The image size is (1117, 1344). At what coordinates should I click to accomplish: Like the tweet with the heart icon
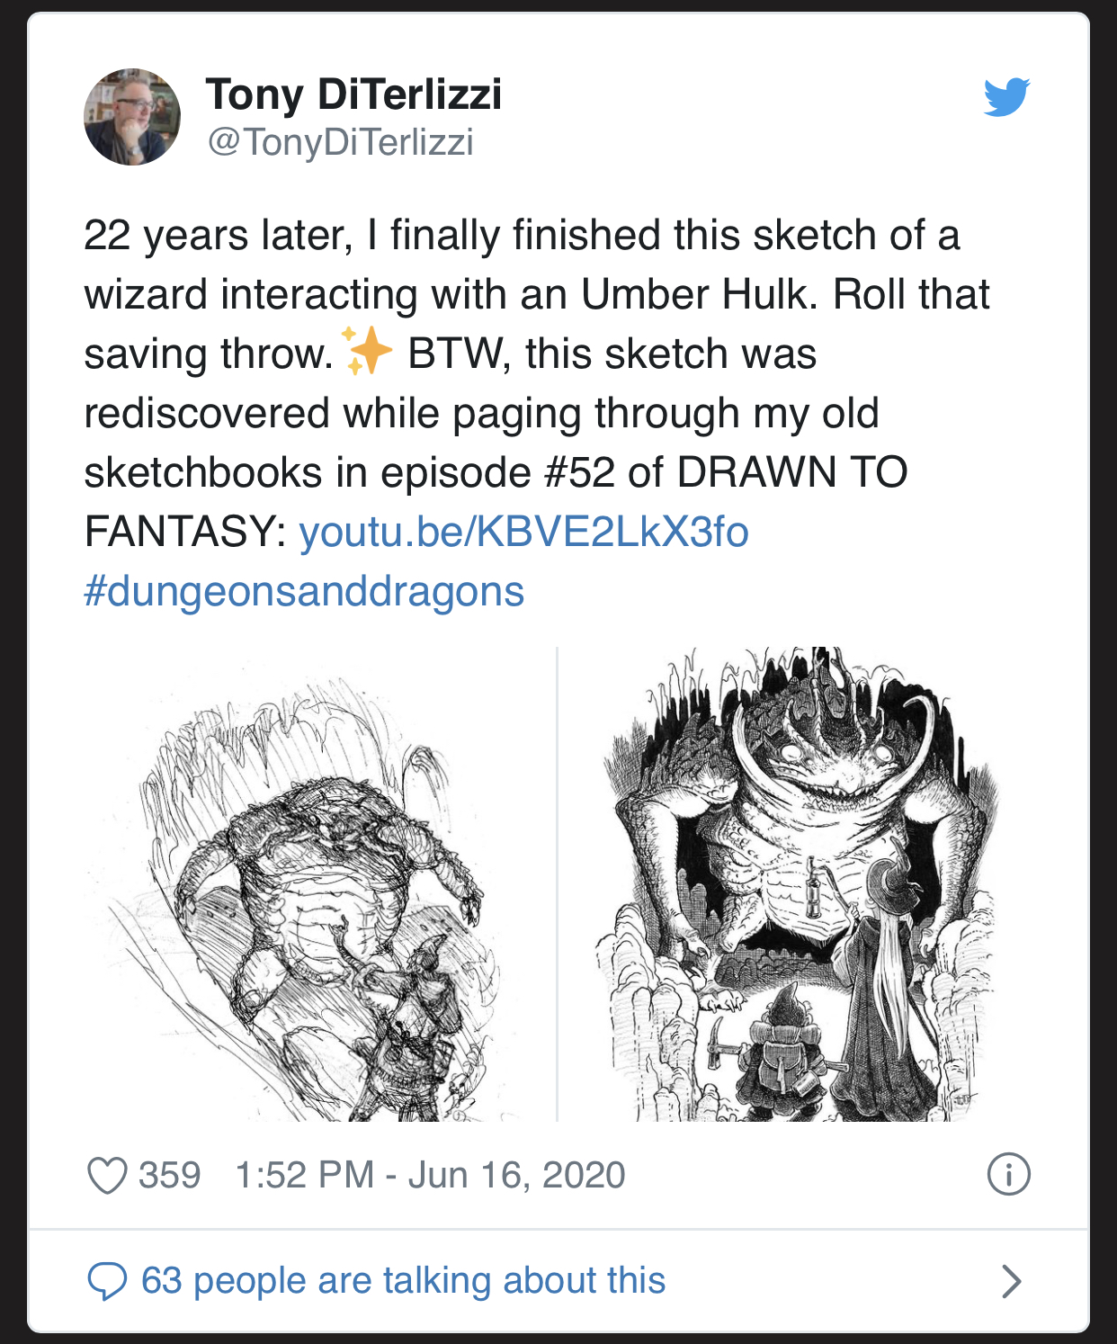(x=107, y=1176)
